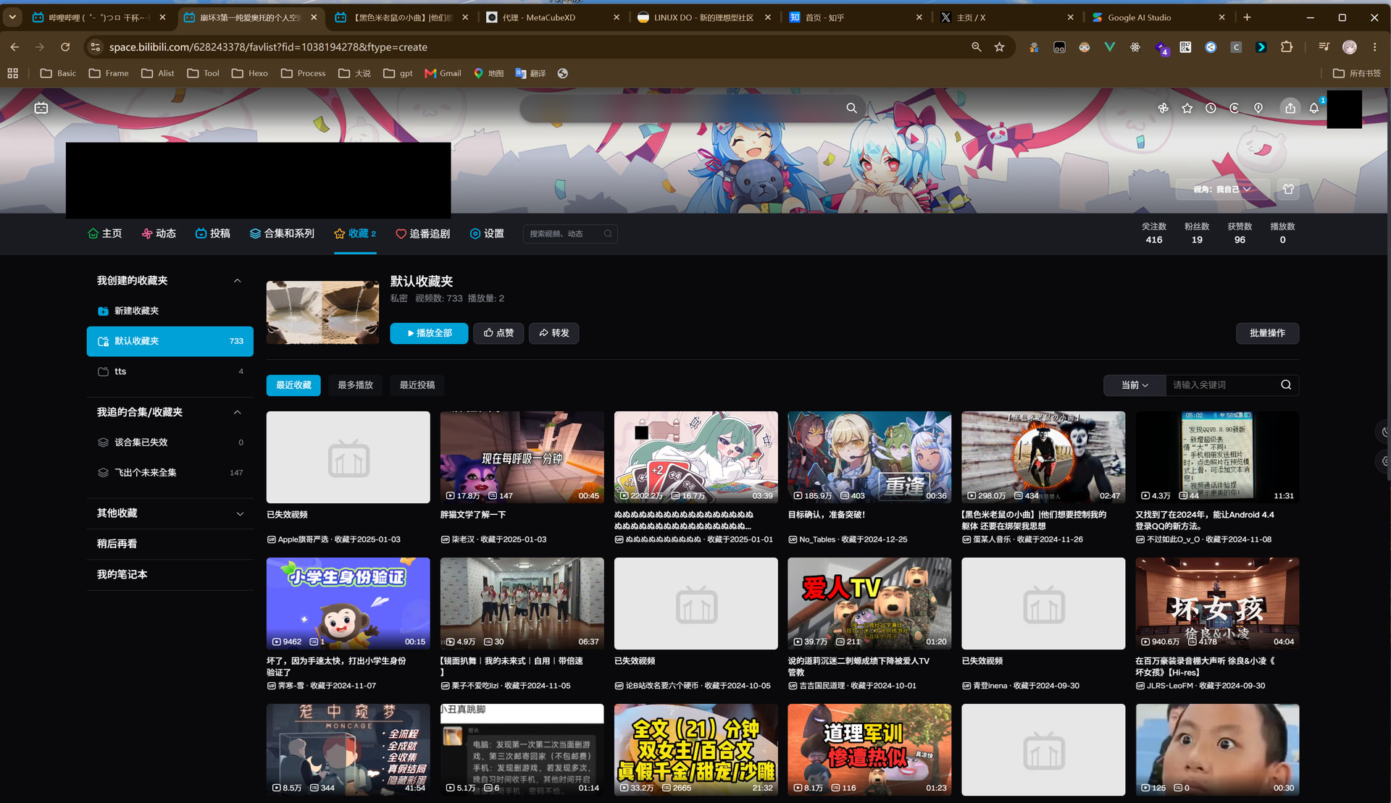
Task: Switch to the 动态 profile tab
Action: click(x=159, y=234)
